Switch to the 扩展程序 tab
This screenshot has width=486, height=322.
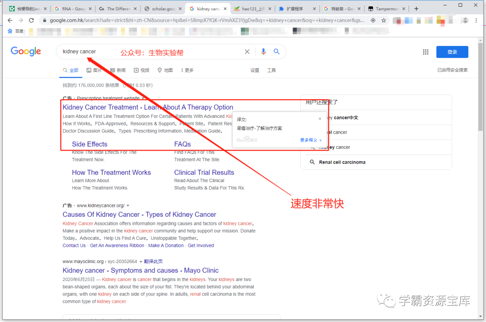tap(297, 9)
